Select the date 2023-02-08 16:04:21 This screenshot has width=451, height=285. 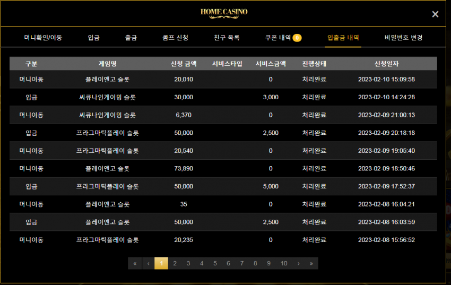(x=386, y=204)
